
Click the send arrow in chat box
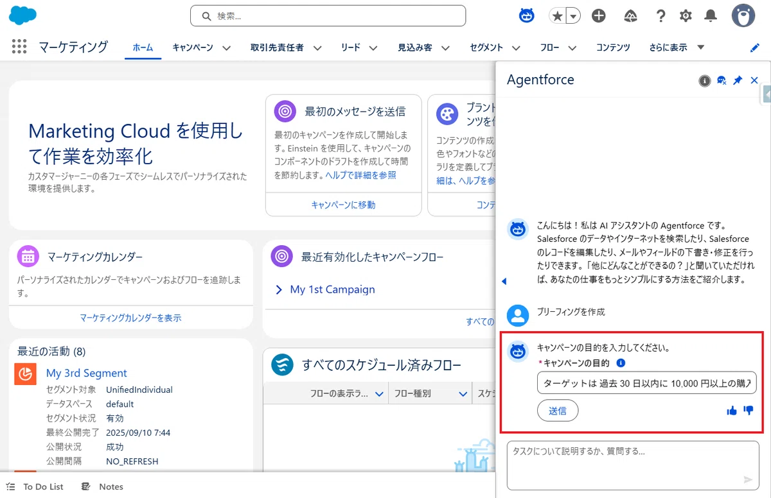pos(747,479)
